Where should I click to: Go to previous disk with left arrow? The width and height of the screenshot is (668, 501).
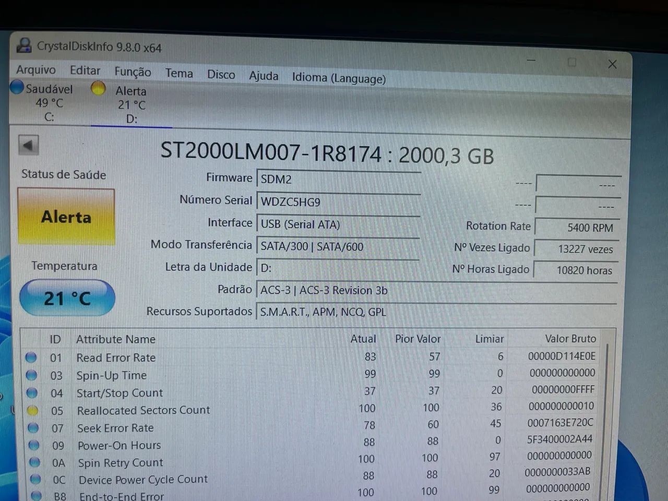[x=28, y=145]
